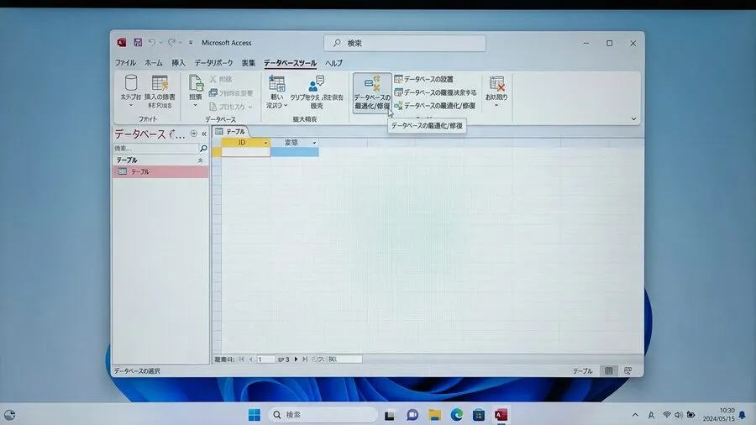Click the record navigator search box
The width and height of the screenshot is (756, 425).
[344, 359]
